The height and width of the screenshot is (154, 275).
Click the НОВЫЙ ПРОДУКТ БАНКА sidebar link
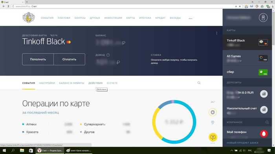242,143
